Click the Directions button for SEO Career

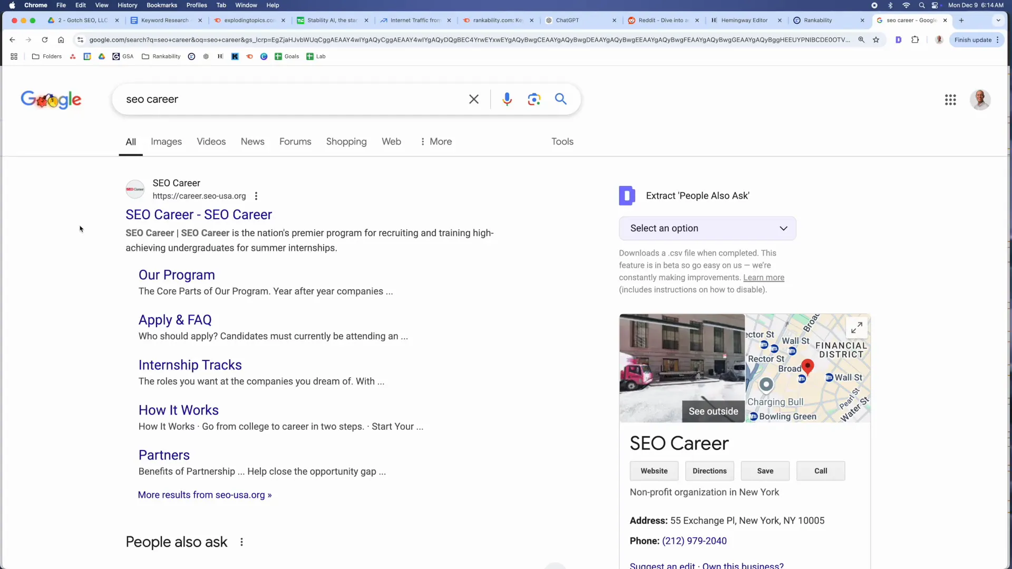[x=709, y=471]
